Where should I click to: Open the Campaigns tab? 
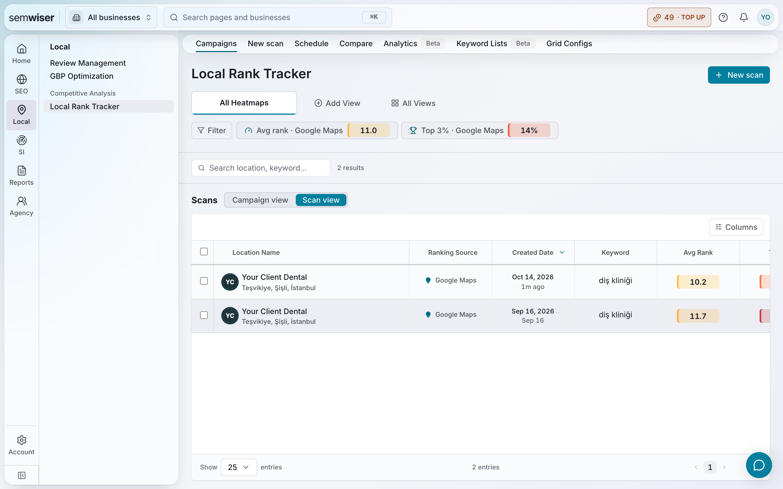pyautogui.click(x=216, y=43)
